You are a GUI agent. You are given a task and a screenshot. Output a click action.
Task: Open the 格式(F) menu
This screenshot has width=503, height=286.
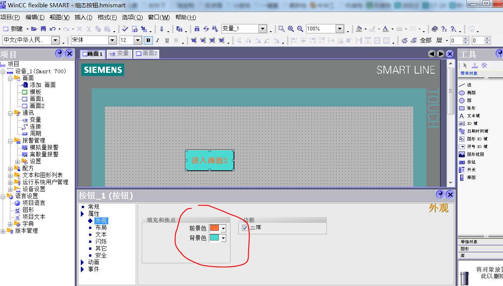[107, 17]
